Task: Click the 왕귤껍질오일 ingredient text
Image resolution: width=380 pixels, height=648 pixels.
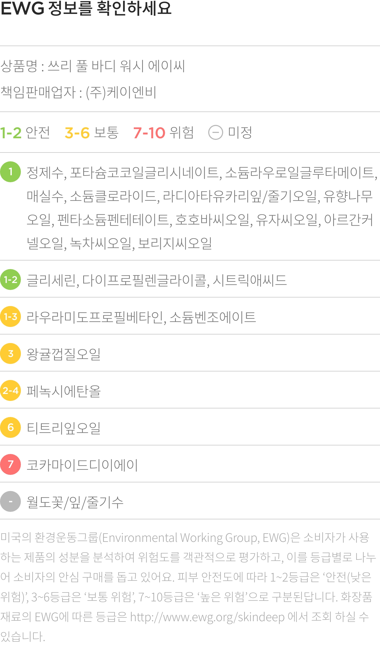Action: 64,354
